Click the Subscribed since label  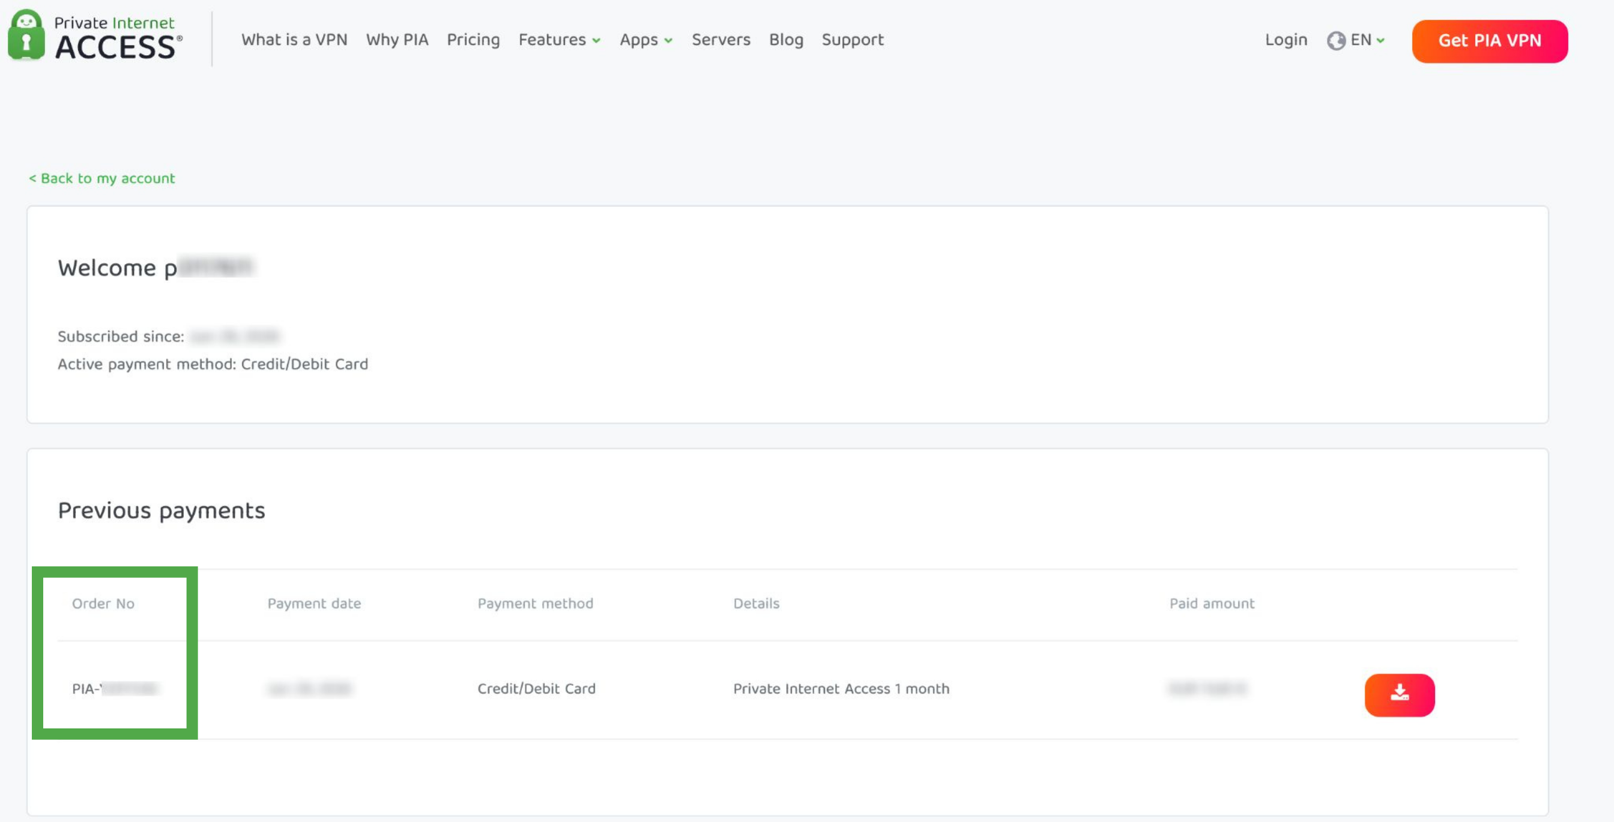[120, 336]
